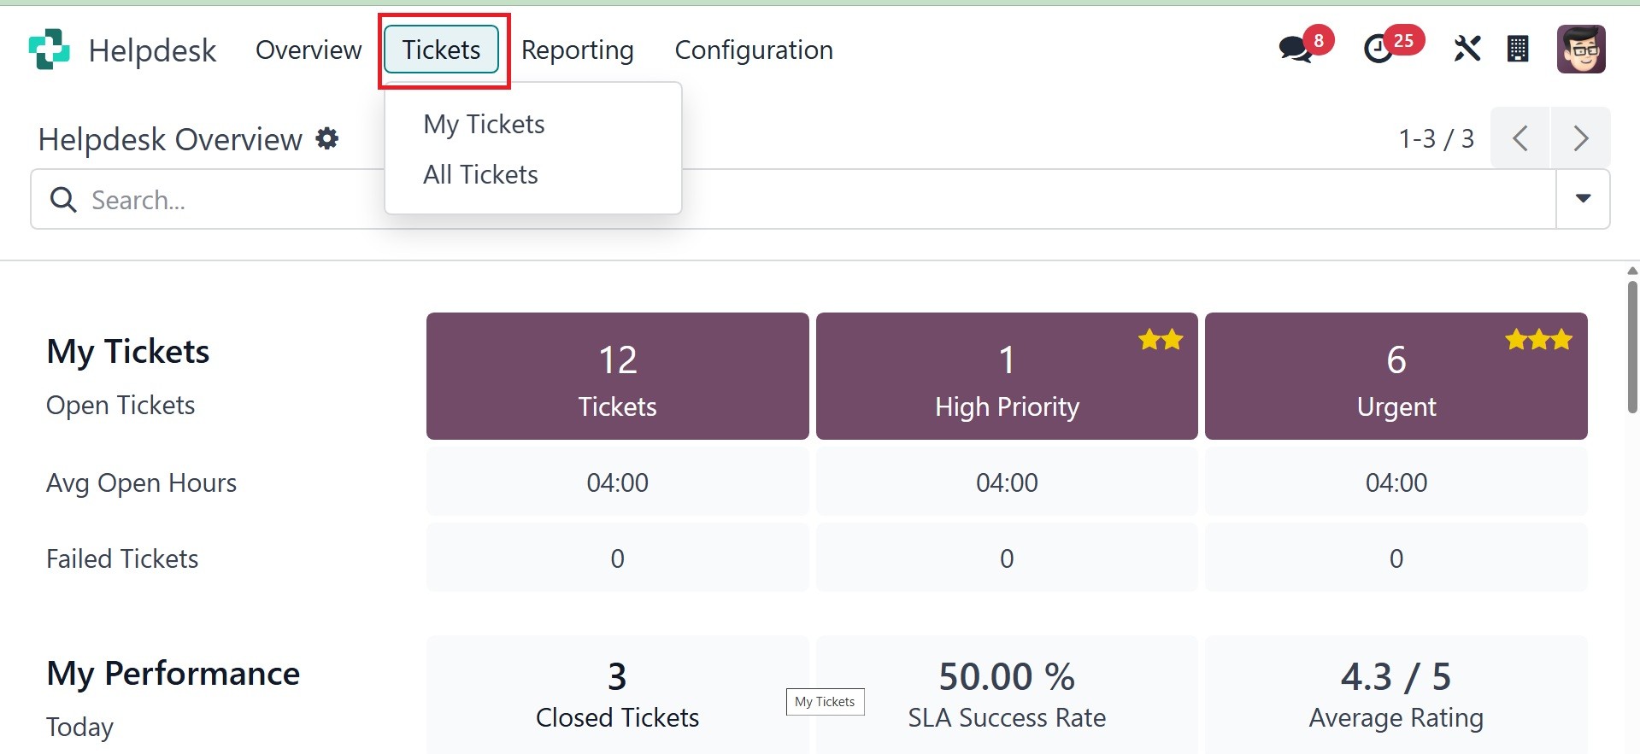1640x754 pixels.
Task: Expand the Configuration menu
Action: click(754, 50)
